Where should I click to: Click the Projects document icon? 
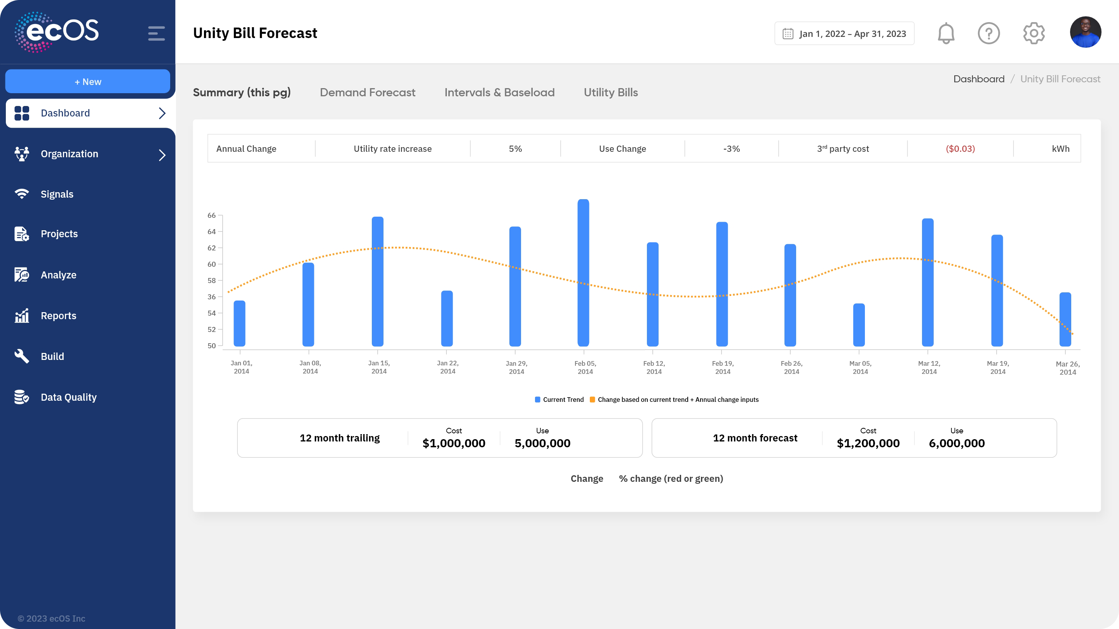pyautogui.click(x=21, y=233)
